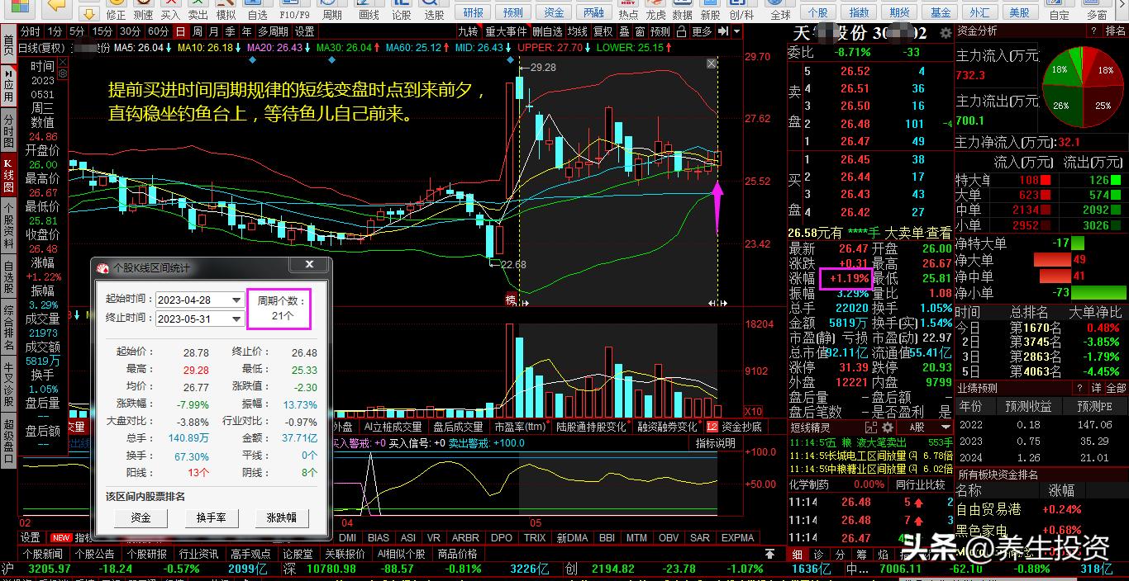
Task: Open the 买入 (buy) toolbar icon
Action: [x=170, y=10]
